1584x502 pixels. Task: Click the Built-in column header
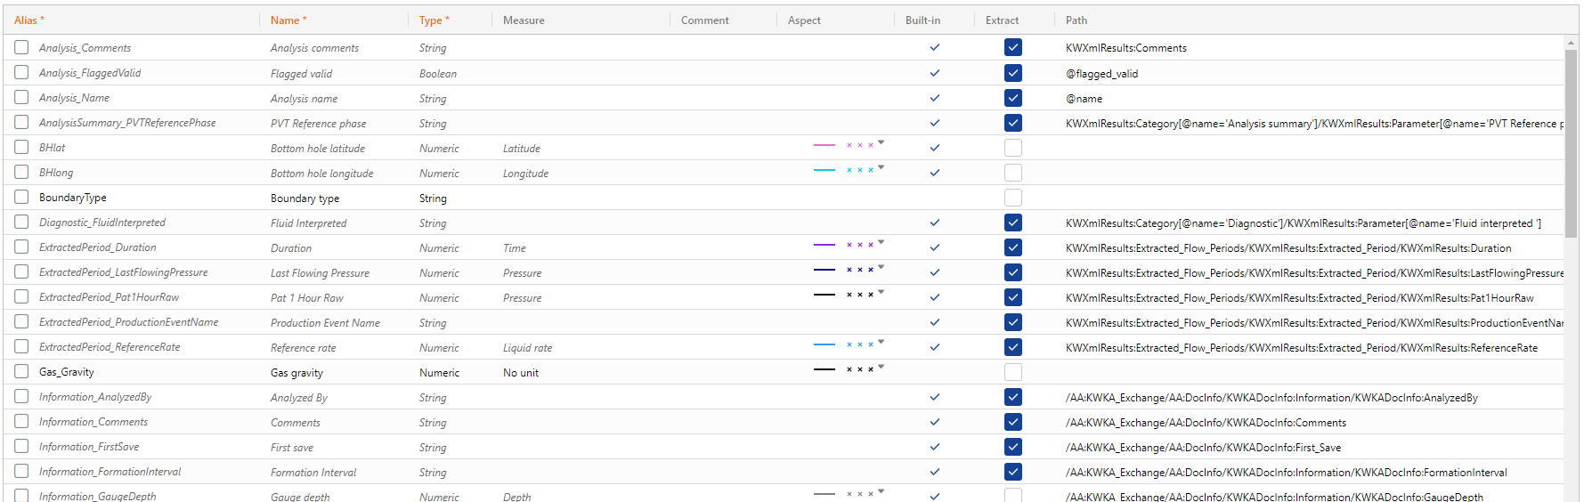[x=922, y=20]
